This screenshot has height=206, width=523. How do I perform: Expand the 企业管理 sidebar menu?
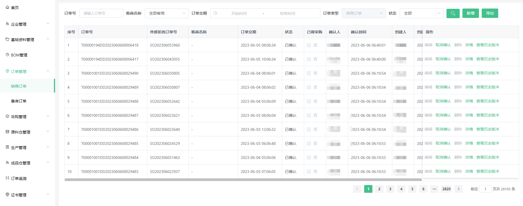(27, 24)
